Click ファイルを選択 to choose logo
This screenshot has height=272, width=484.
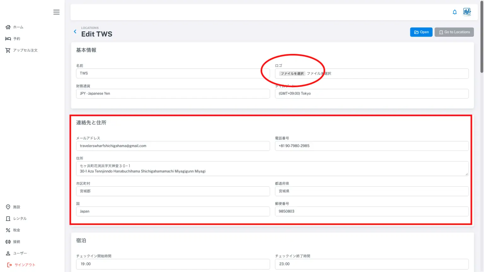[292, 74]
